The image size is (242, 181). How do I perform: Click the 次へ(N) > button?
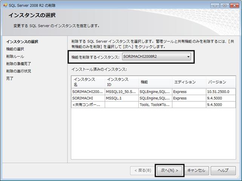click(x=170, y=170)
